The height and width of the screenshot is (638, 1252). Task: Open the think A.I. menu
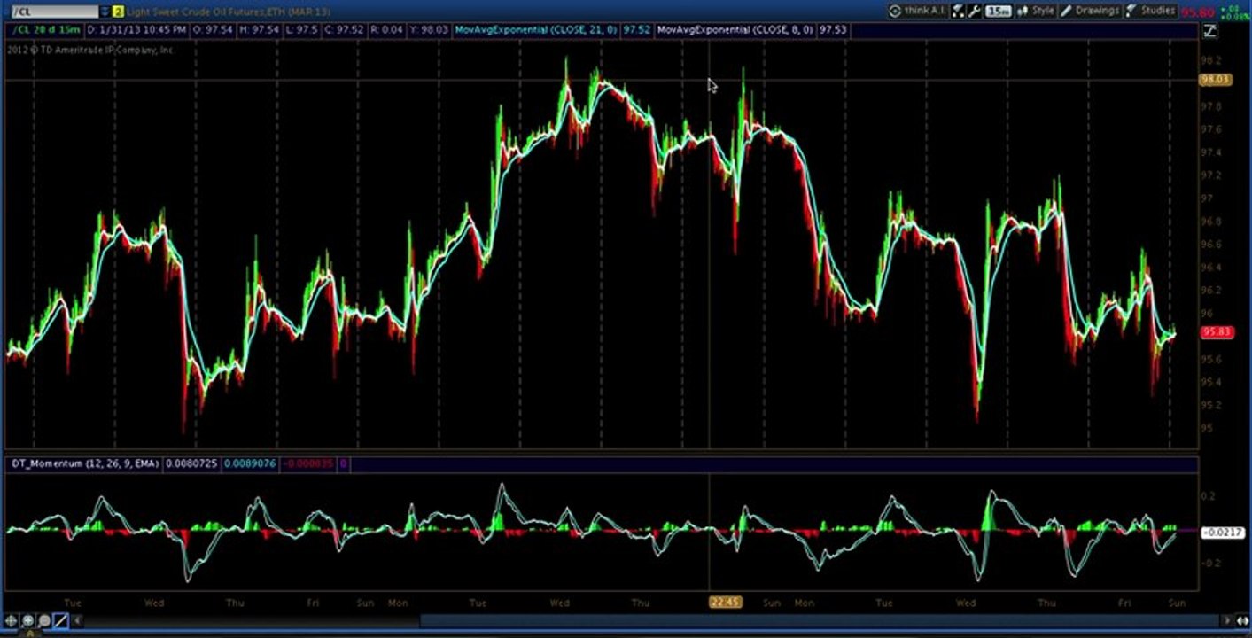pyautogui.click(x=917, y=11)
